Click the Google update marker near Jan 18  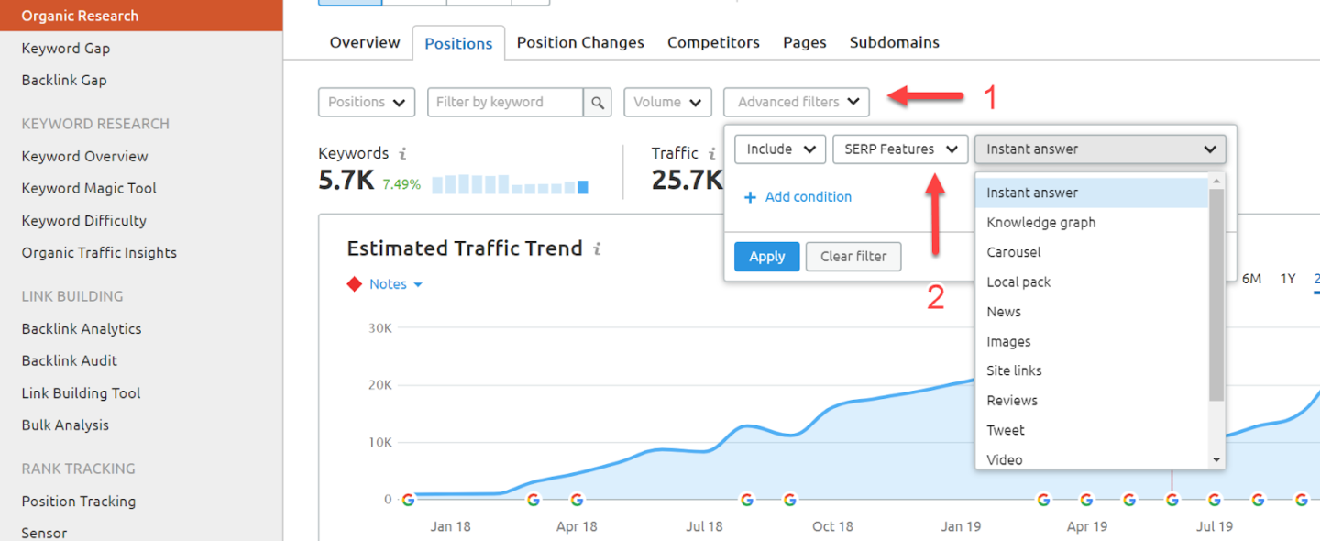tap(408, 500)
